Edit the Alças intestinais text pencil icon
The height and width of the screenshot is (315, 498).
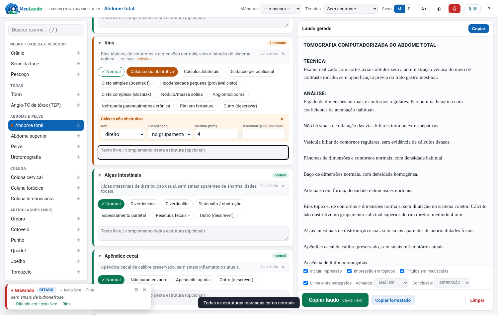(283, 186)
